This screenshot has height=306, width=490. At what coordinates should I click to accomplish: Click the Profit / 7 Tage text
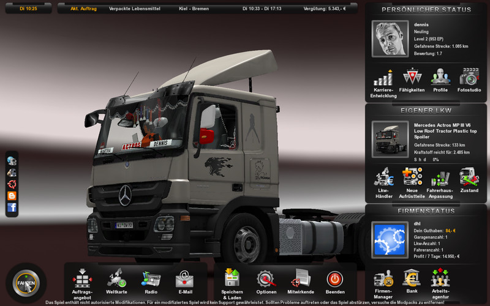(437, 256)
